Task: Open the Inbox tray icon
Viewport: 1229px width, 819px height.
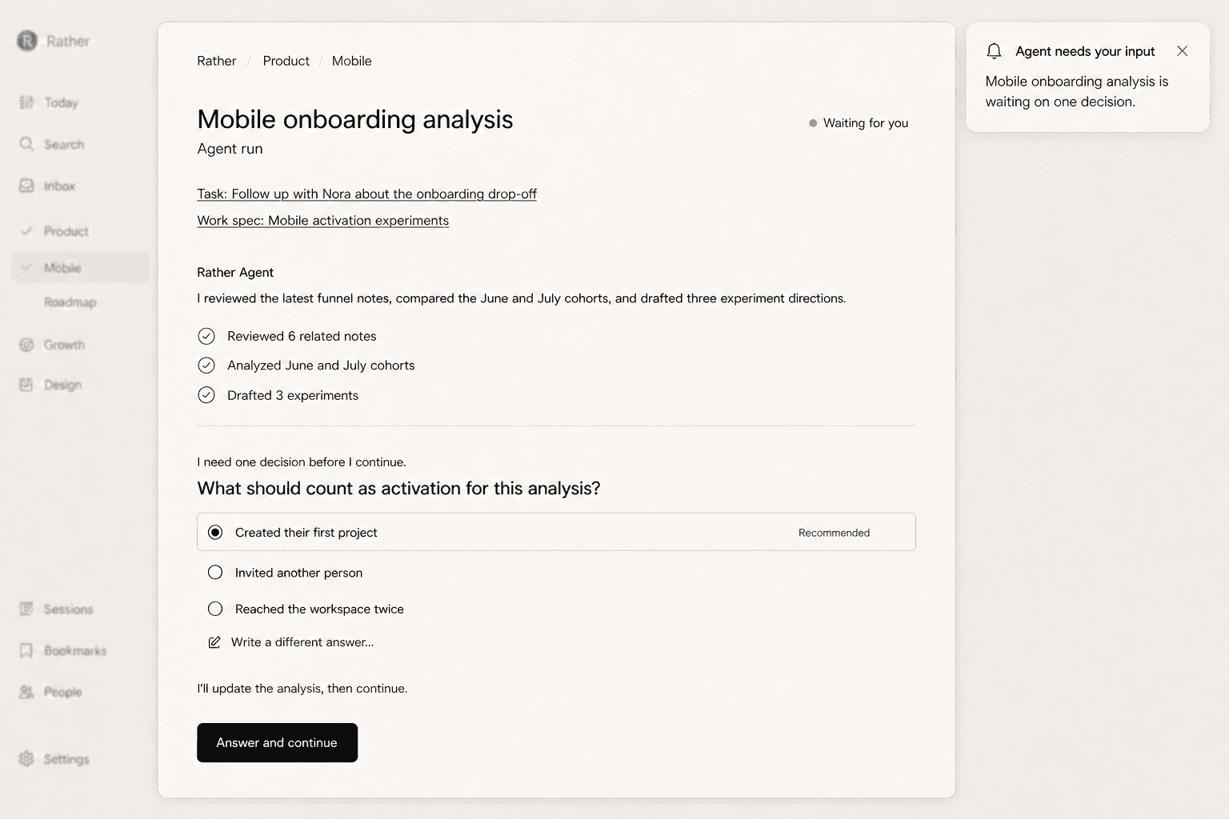Action: click(26, 186)
